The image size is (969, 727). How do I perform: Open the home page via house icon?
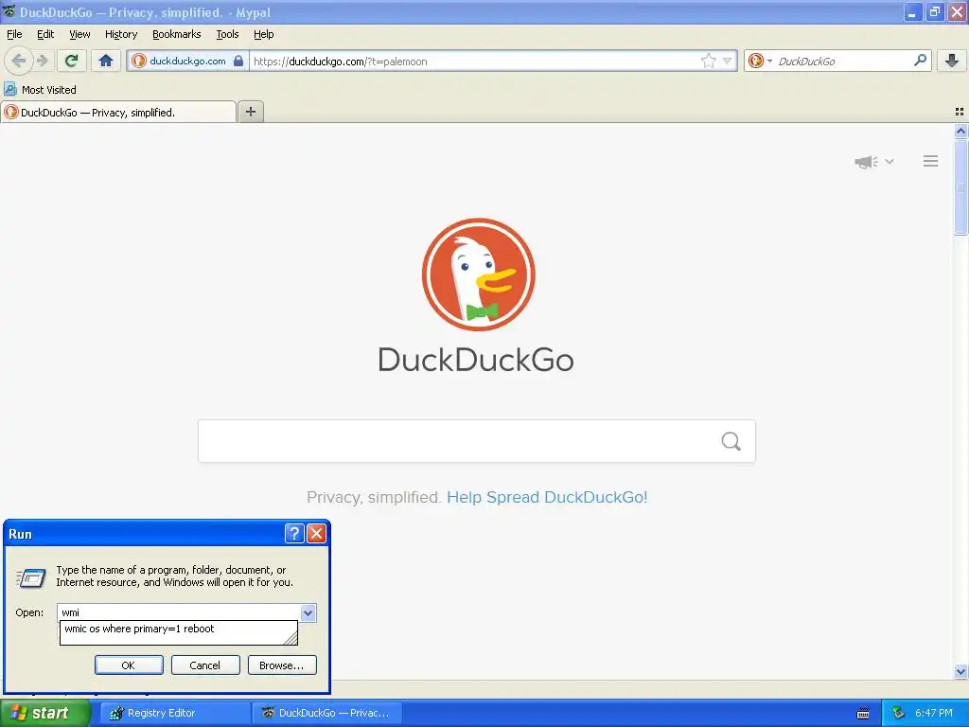pos(106,61)
